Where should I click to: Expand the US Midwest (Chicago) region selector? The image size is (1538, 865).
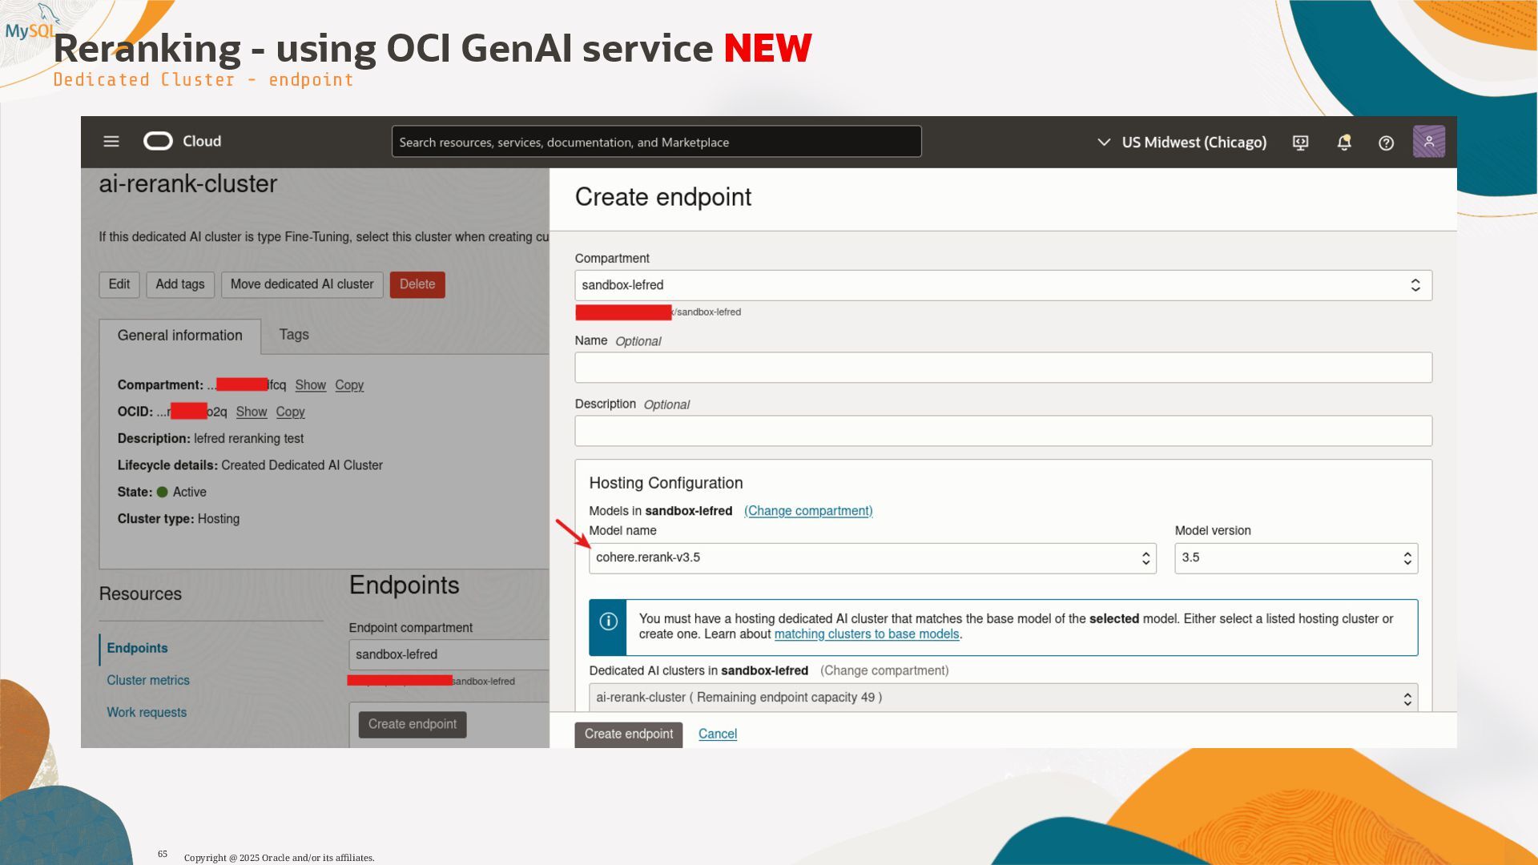point(1182,143)
